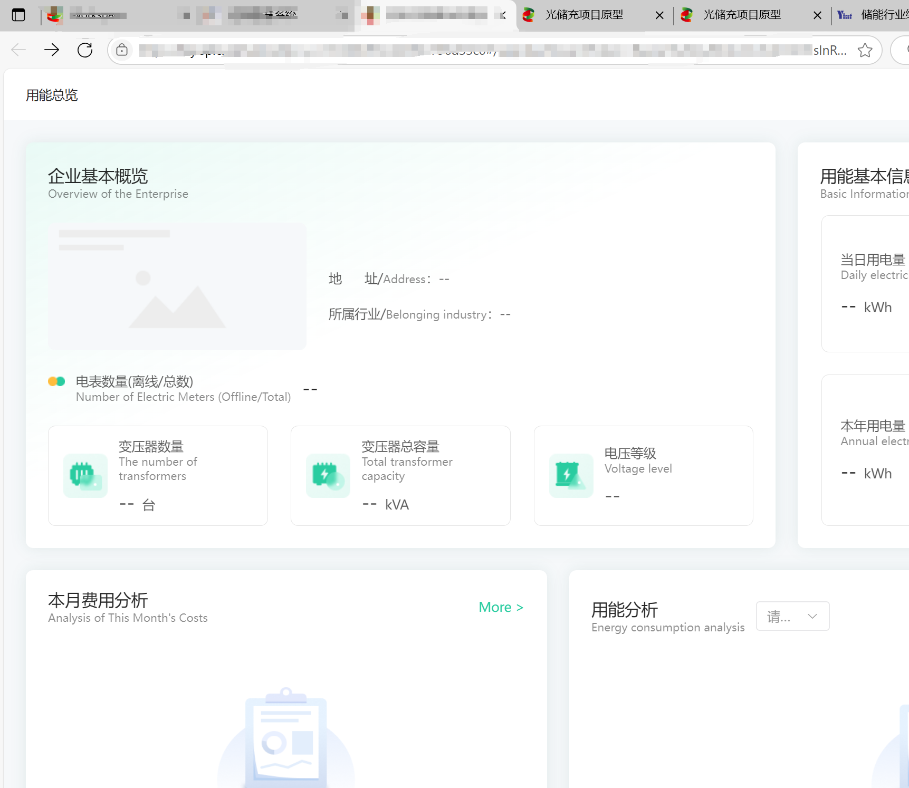Click the 本月费用分析 heading
909x788 pixels.
pos(98,600)
